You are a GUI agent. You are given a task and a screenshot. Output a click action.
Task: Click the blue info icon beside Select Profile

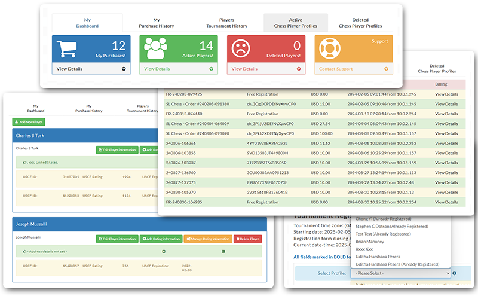point(455,273)
